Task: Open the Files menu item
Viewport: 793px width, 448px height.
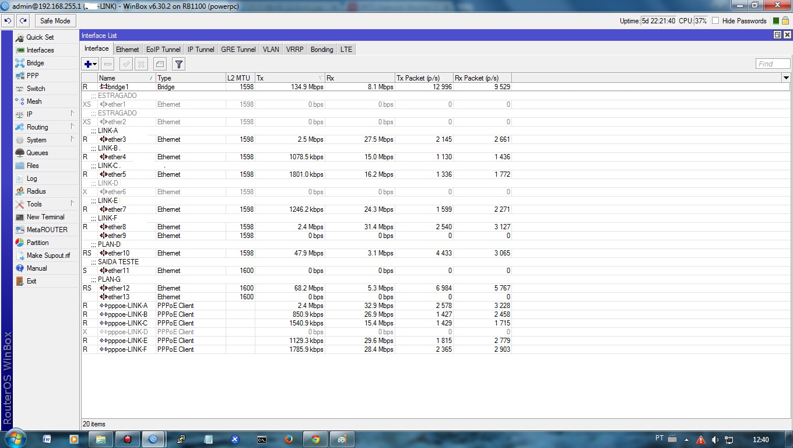Action: tap(45, 166)
